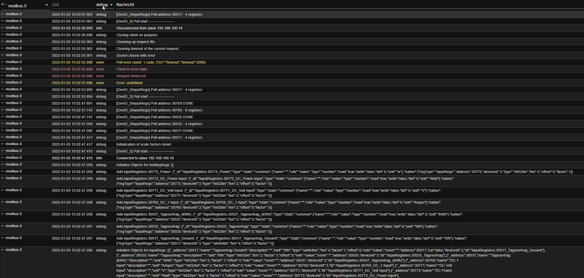Click modbus icon beside 'Poll address 30517 - 4 registers' at 15:03:01.902
This screenshot has width=584, height=278.
4,14
